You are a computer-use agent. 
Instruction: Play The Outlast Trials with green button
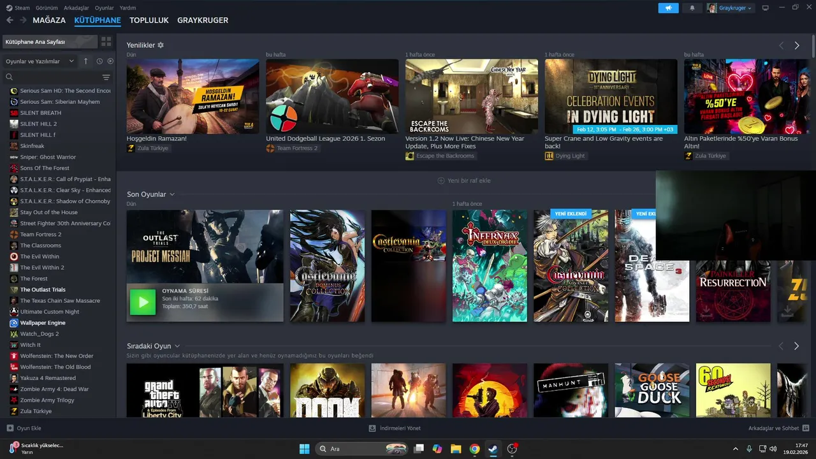142,302
